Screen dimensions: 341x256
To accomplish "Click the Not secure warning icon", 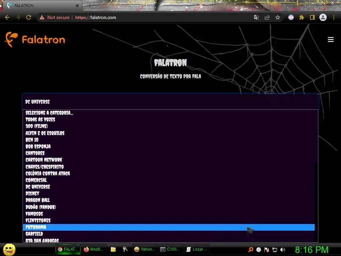I will click(42, 17).
